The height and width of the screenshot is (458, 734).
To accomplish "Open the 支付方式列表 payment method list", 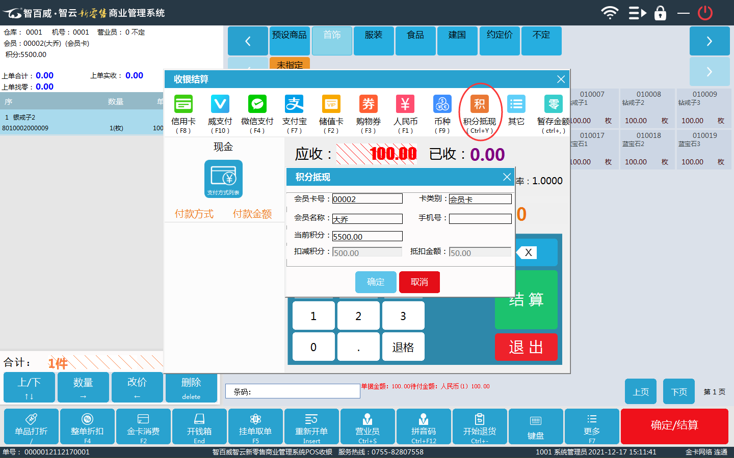I will click(223, 179).
